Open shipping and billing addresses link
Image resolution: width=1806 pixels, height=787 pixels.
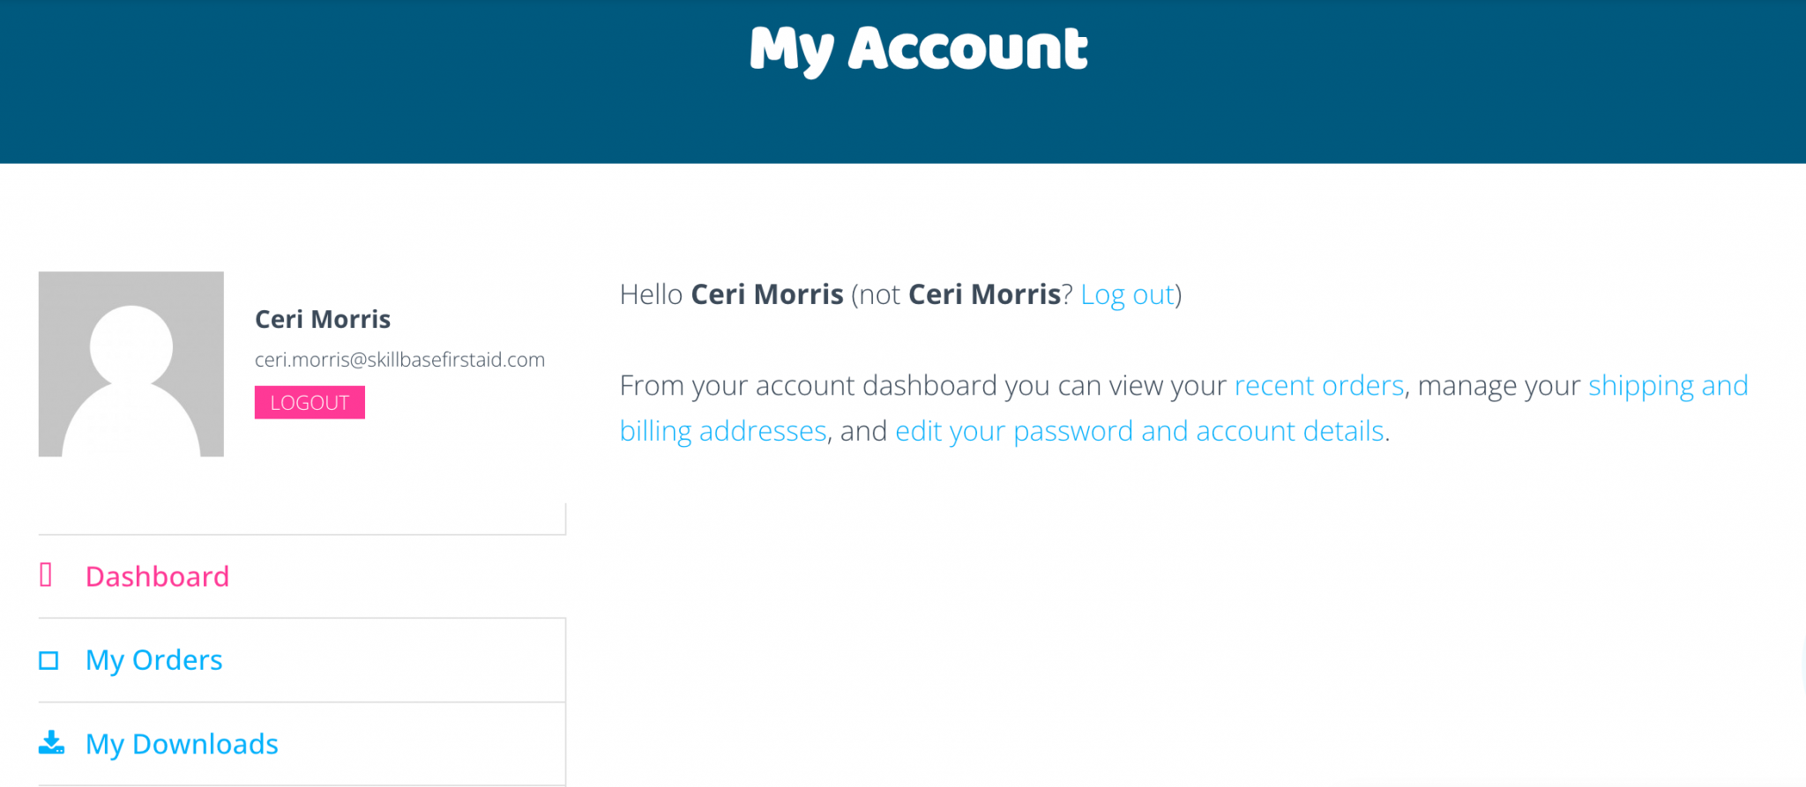[x=1668, y=385]
